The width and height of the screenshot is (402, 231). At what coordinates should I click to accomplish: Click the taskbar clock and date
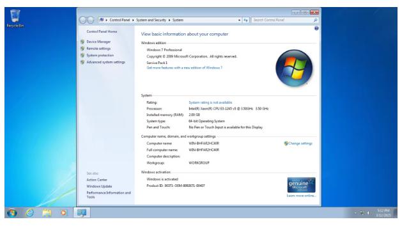point(383,213)
